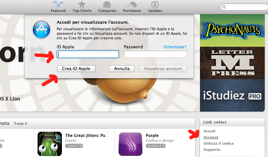
Task: Click the 3,99 € price button
Action: coord(72,146)
